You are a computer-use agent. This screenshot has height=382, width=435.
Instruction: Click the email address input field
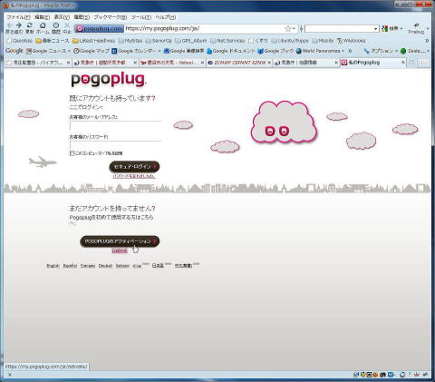116,125
